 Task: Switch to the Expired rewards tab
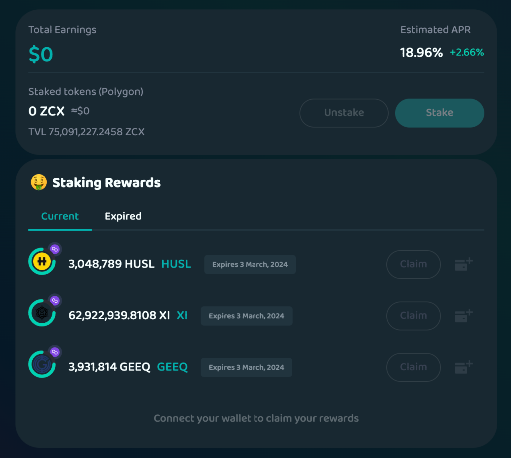(x=123, y=216)
